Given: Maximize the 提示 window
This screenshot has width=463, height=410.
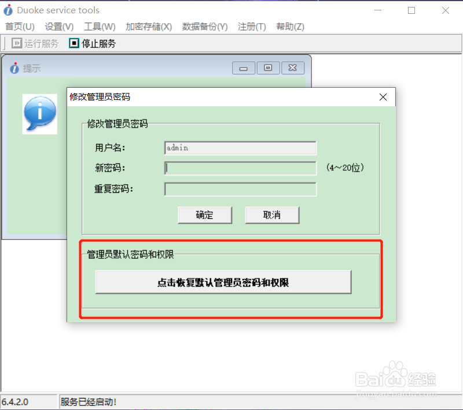Looking at the screenshot, I should [x=268, y=68].
